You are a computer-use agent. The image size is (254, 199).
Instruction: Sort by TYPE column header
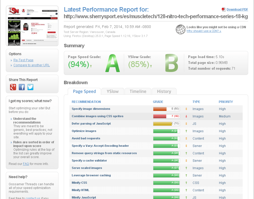tap(196, 102)
